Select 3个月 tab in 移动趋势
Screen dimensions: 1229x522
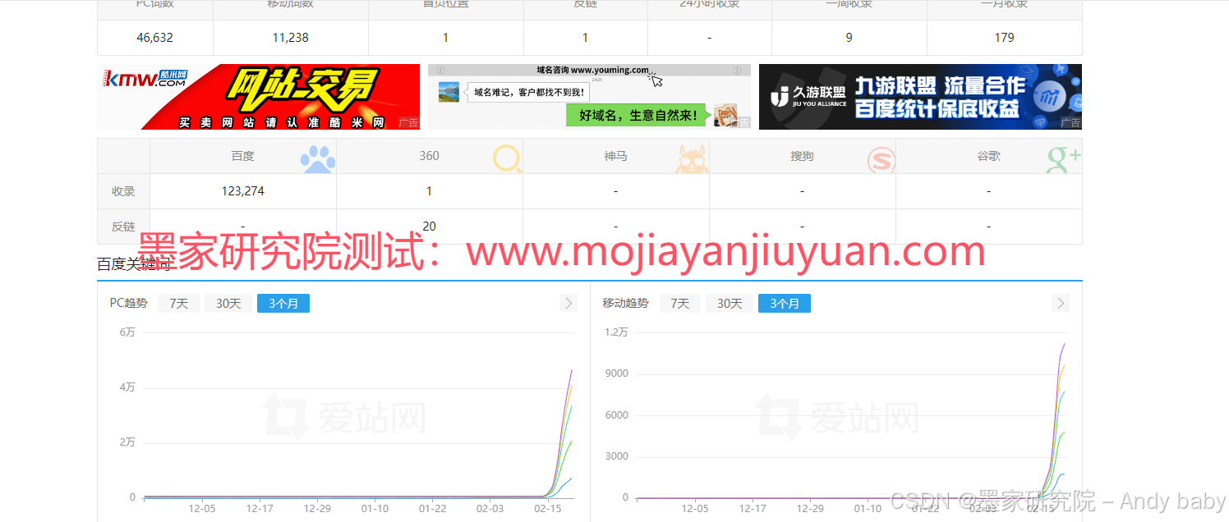[785, 304]
